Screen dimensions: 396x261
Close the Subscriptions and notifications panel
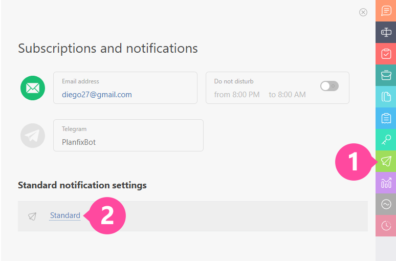363,12
